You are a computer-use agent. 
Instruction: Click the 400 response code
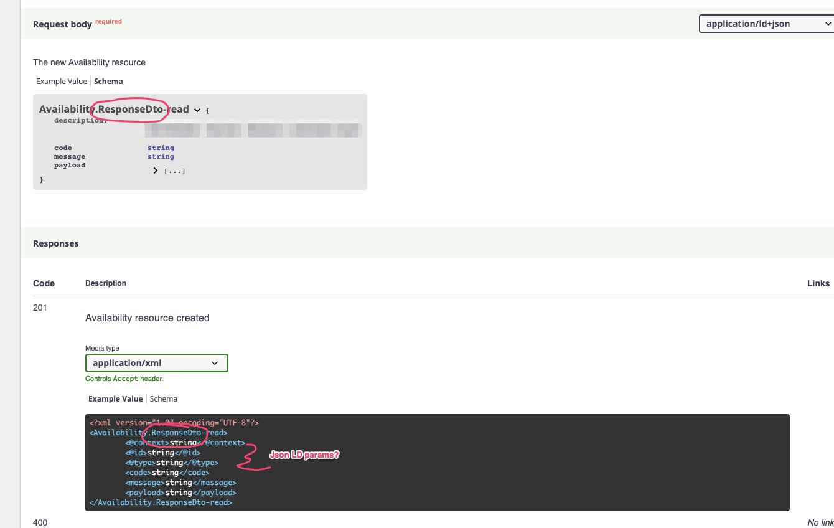coord(40,522)
